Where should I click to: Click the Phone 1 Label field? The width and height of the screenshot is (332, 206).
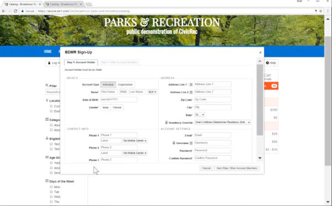point(111,141)
